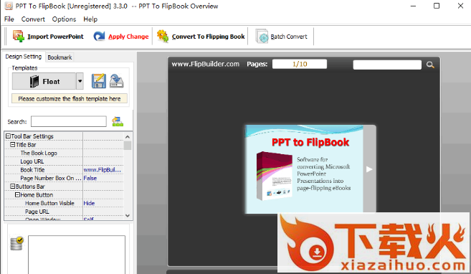This screenshot has height=274, width=471.
Task: Click the flipbook search text field
Action: (x=387, y=65)
